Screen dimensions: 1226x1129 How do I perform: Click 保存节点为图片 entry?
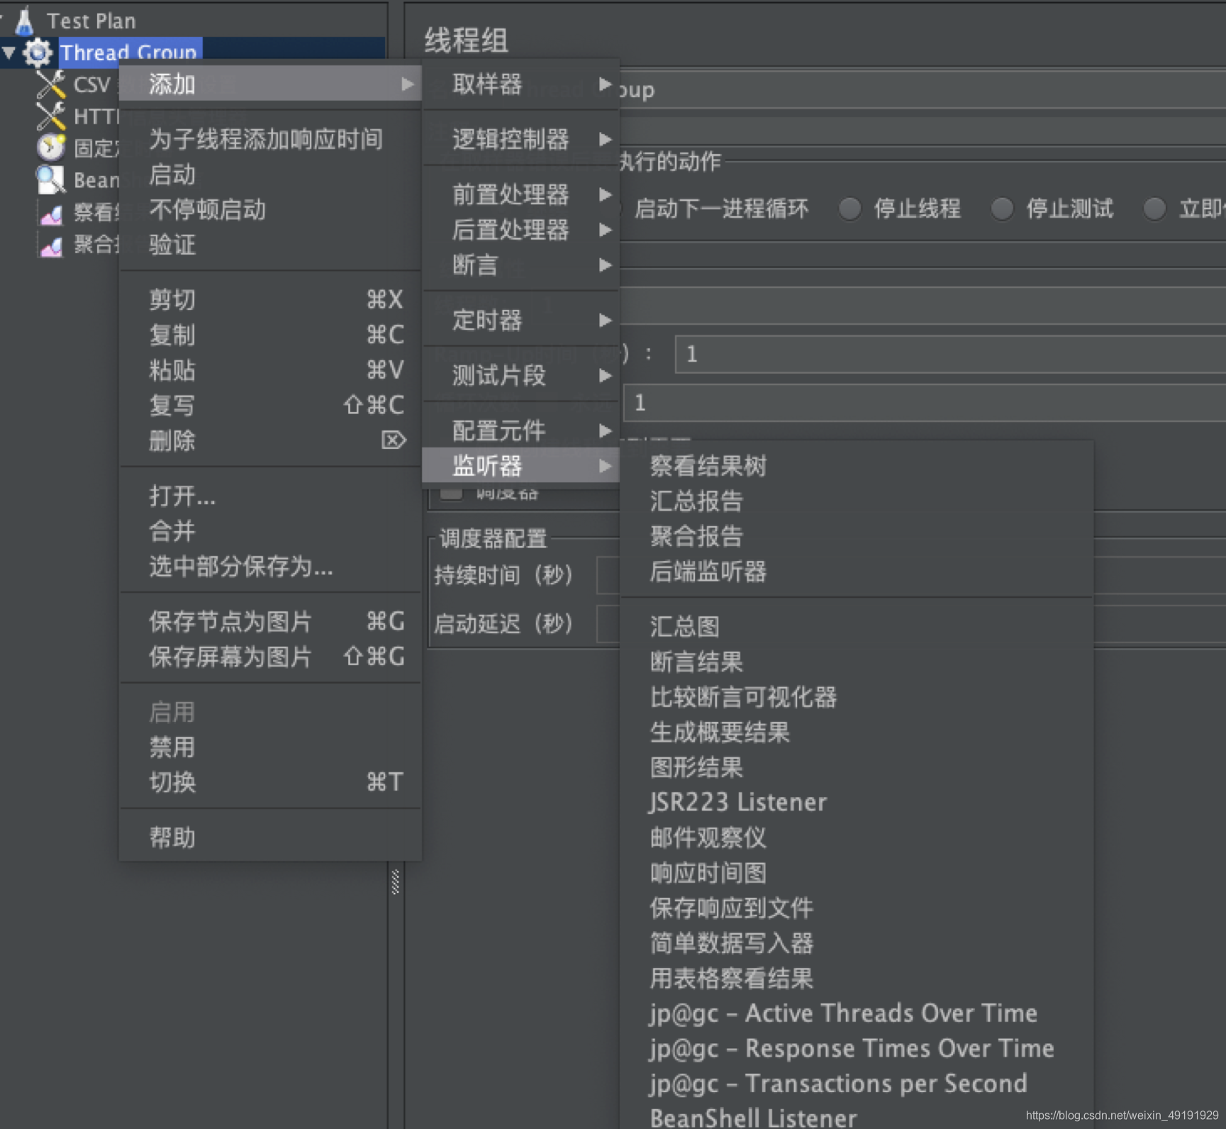click(x=270, y=622)
